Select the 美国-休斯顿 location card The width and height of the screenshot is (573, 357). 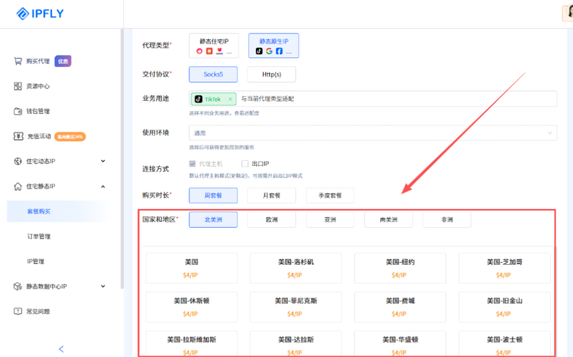[191, 307]
